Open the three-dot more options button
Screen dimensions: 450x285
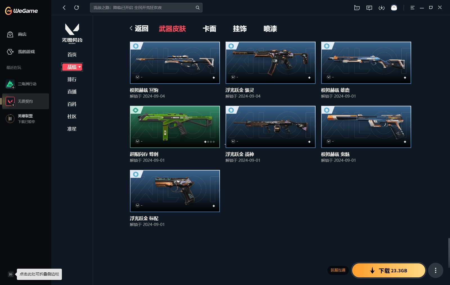435,270
